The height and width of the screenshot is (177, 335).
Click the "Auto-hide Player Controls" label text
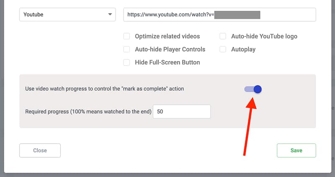pos(170,49)
